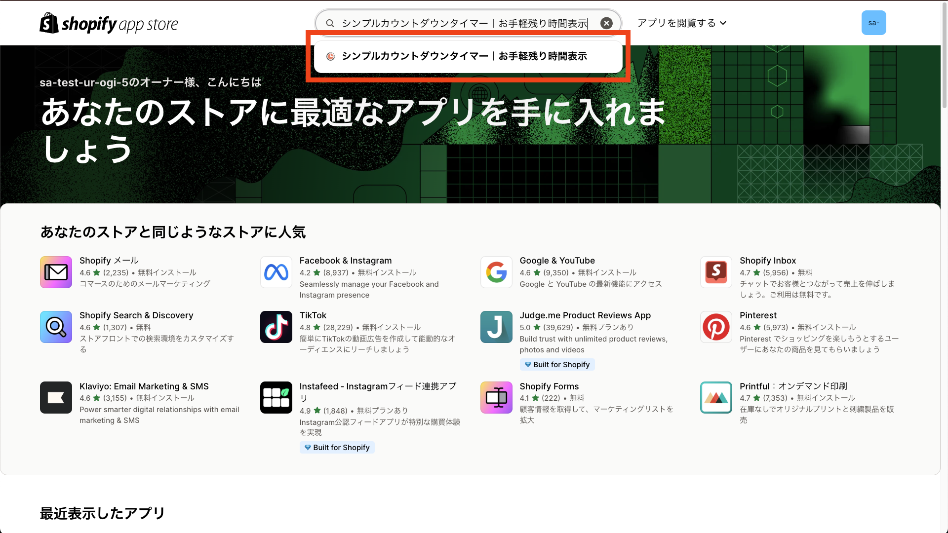Click the Pinterest app icon

[x=716, y=327]
